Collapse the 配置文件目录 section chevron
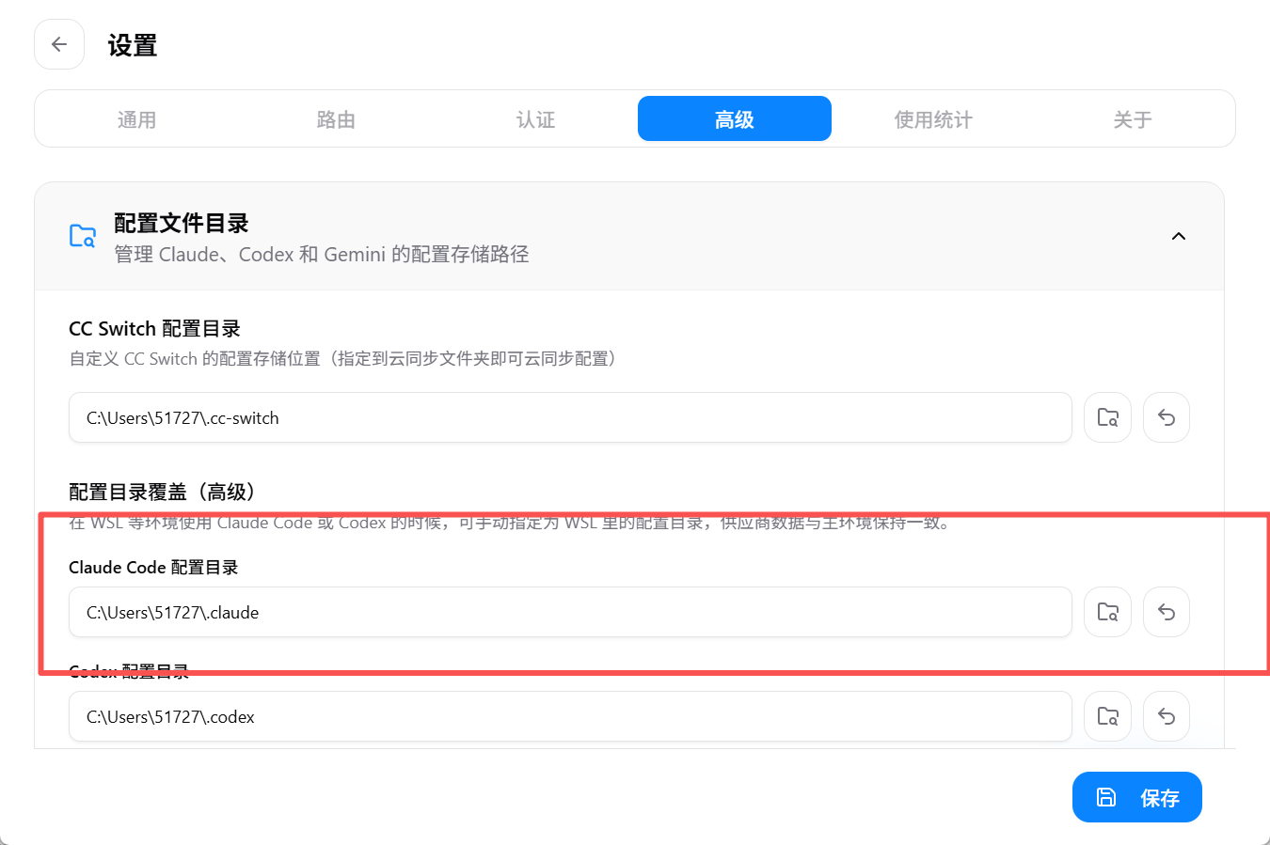The height and width of the screenshot is (845, 1270). click(1179, 236)
